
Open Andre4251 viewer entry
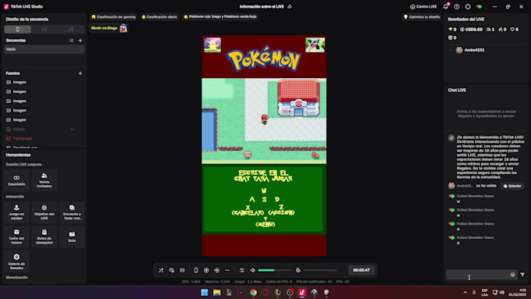tap(470, 50)
